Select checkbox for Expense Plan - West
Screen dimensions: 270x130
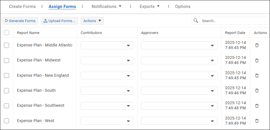7,121
